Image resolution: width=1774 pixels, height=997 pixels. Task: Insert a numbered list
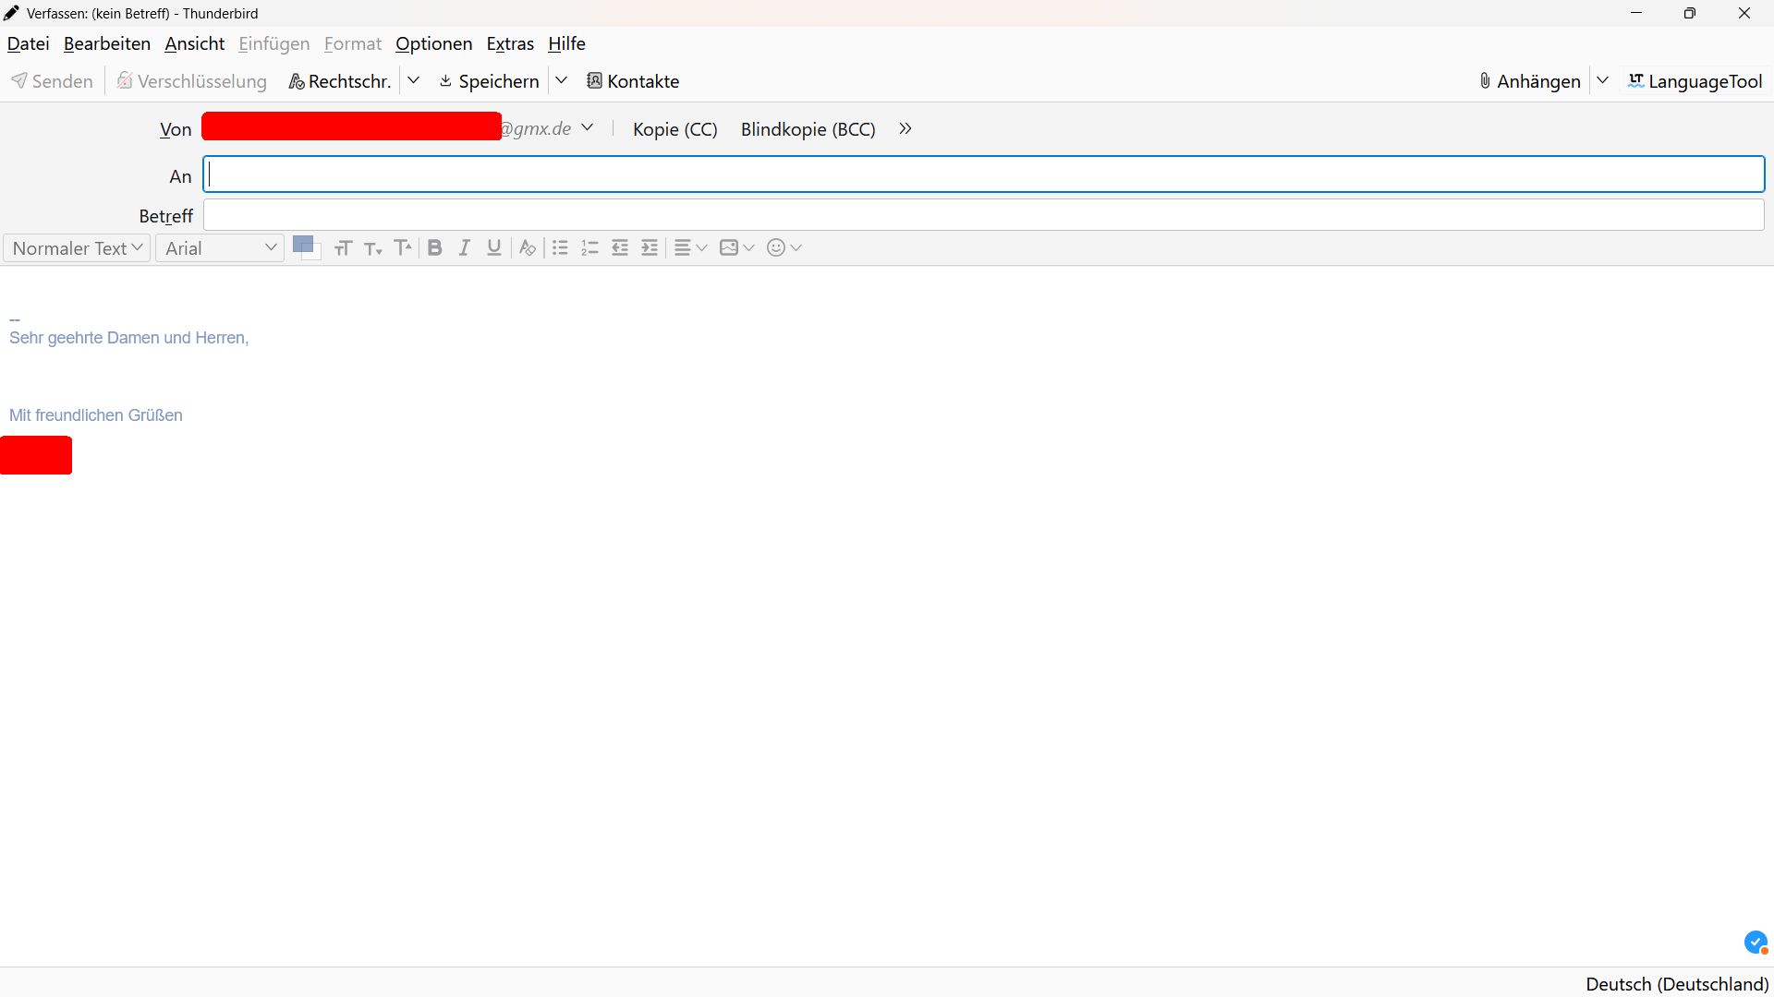coord(589,247)
